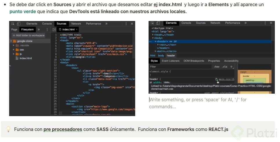
Task: Switch to the Page navigator tab
Action: (14, 30)
